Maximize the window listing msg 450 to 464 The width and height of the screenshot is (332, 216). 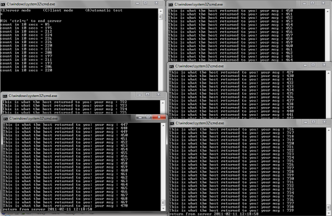[x=312, y=3]
